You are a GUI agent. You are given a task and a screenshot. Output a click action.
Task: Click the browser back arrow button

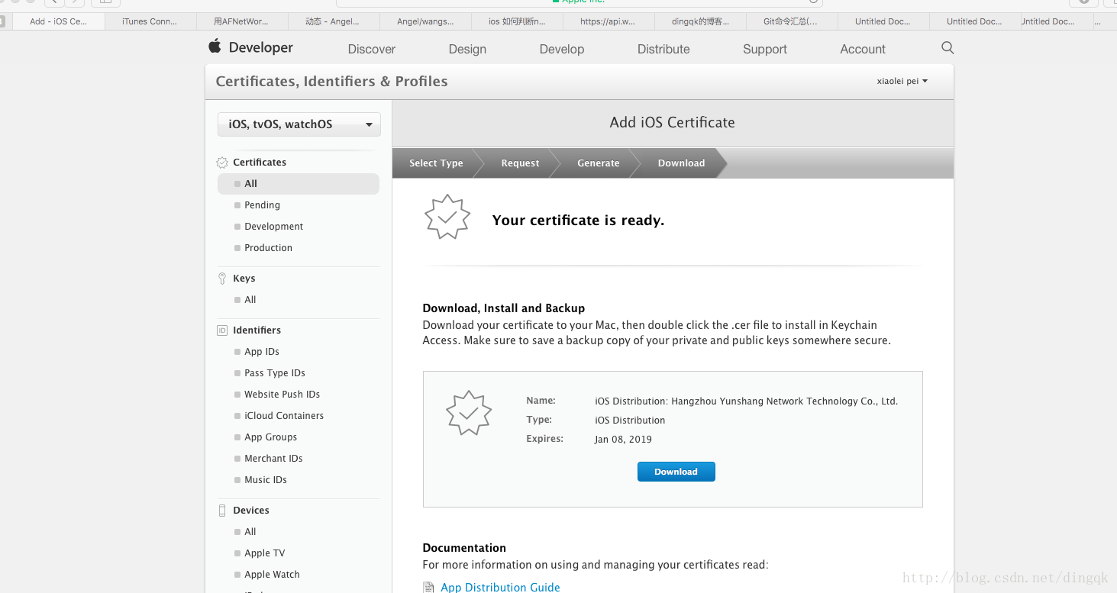click(x=53, y=2)
